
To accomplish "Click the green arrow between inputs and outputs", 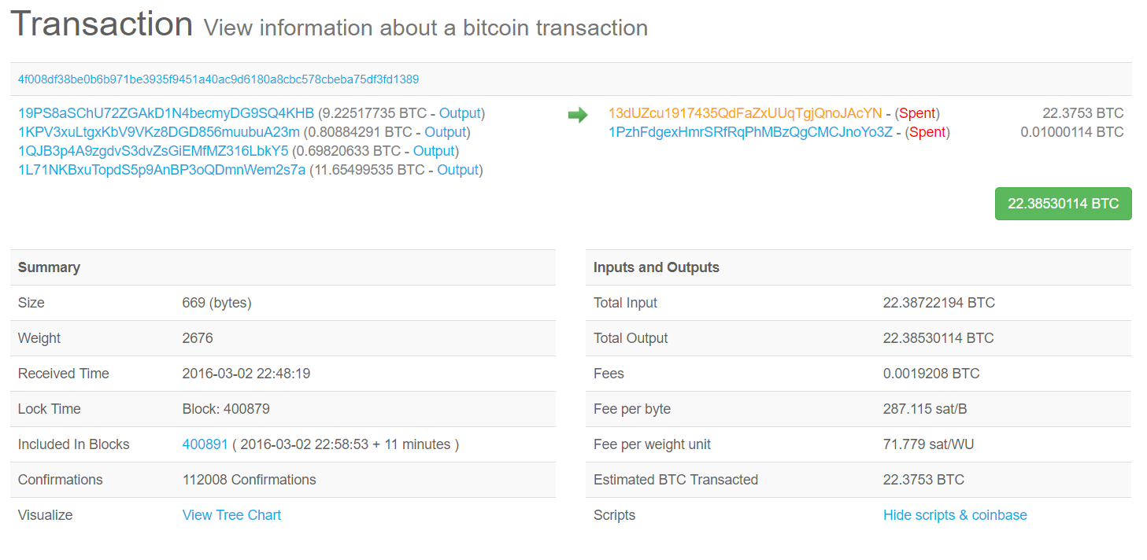I will 578,115.
